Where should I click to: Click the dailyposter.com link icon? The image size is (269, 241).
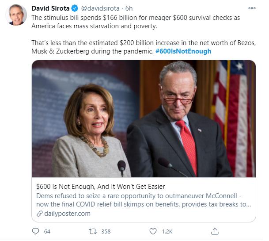(x=40, y=214)
